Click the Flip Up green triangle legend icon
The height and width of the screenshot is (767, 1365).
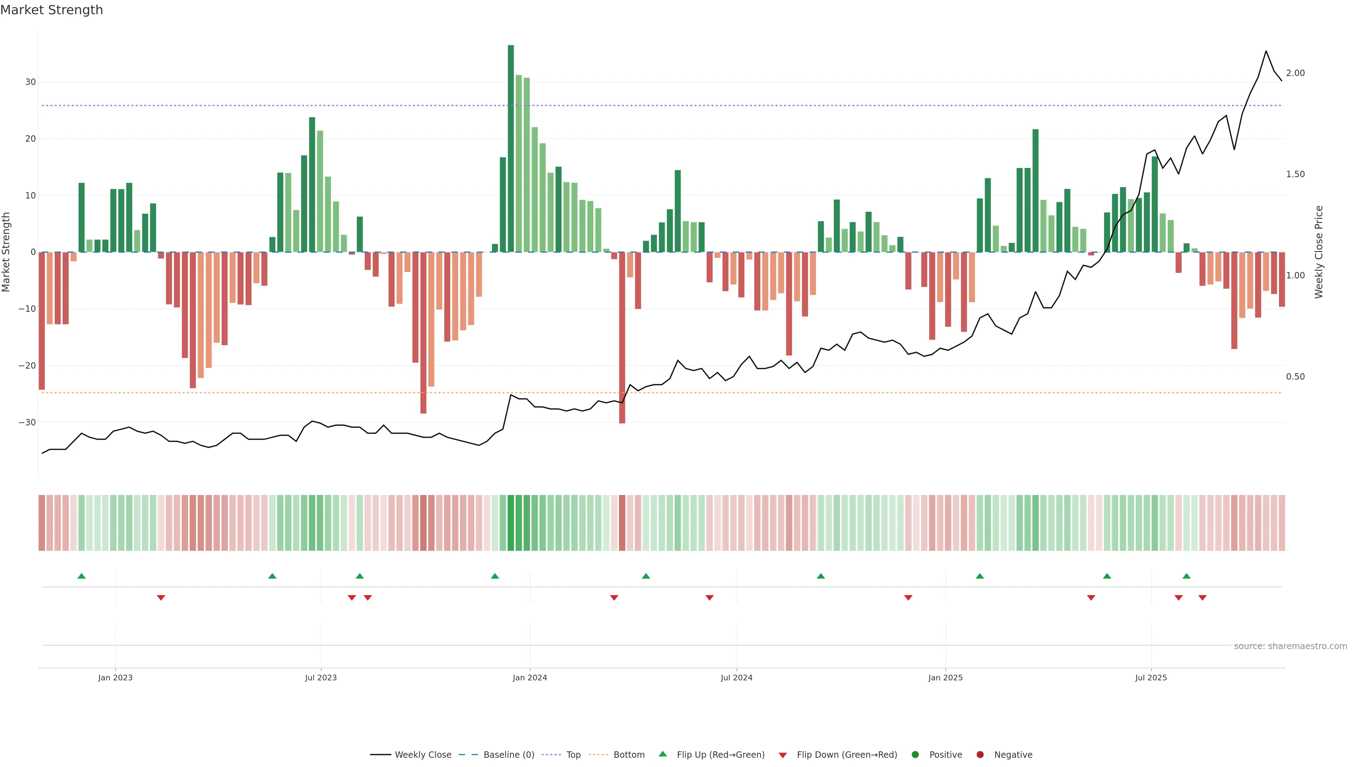tap(662, 754)
